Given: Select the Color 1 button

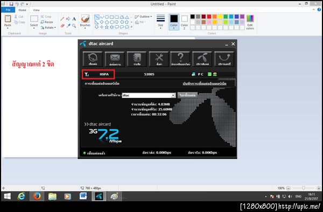Looking at the screenshot, I should 174,22.
